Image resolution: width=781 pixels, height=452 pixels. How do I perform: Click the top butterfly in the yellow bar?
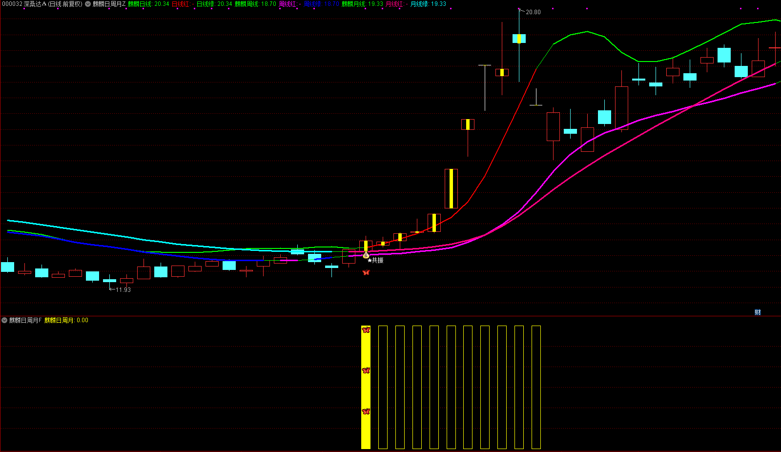click(366, 330)
